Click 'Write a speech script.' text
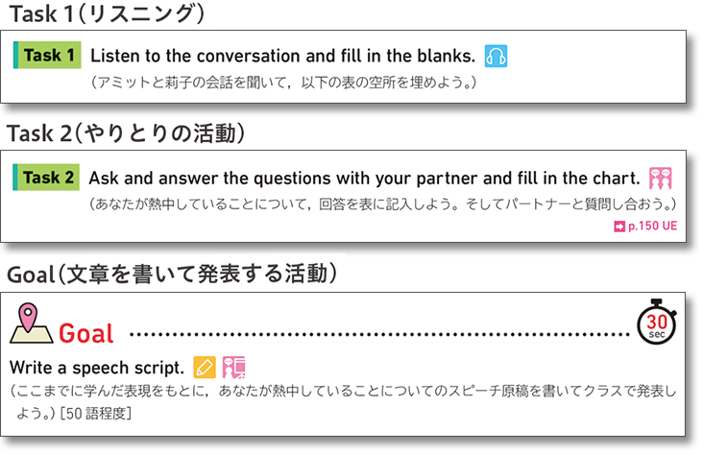This screenshot has width=703, height=455. pyautogui.click(x=96, y=368)
